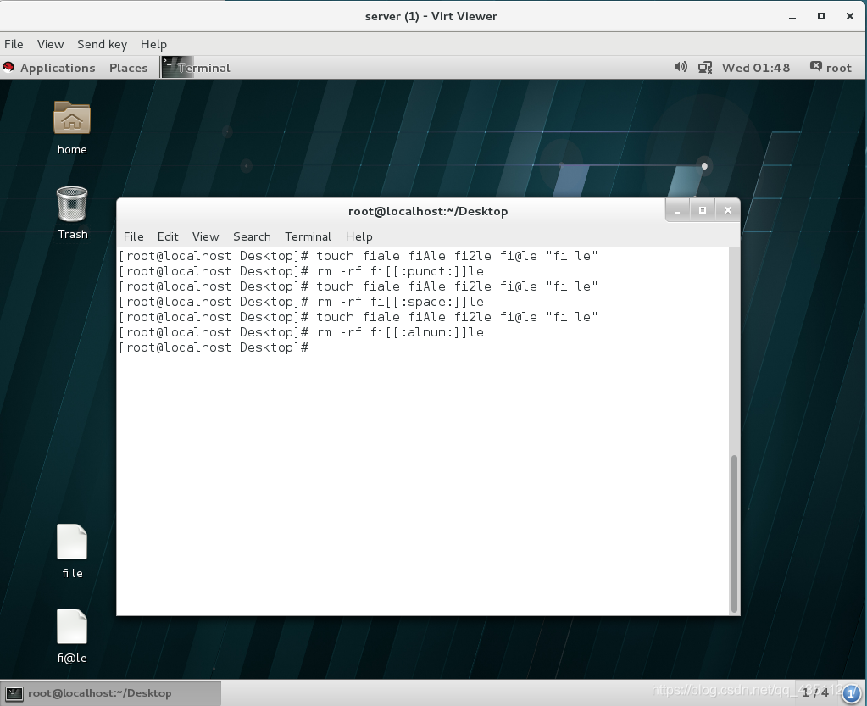The height and width of the screenshot is (706, 867).
Task: Click the Wed 01:48 clock
Action: pos(756,68)
